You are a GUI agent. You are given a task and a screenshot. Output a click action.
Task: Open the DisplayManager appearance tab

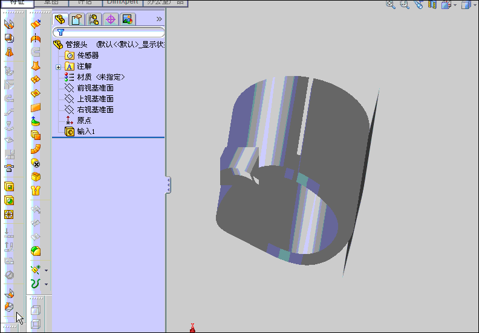click(x=128, y=19)
